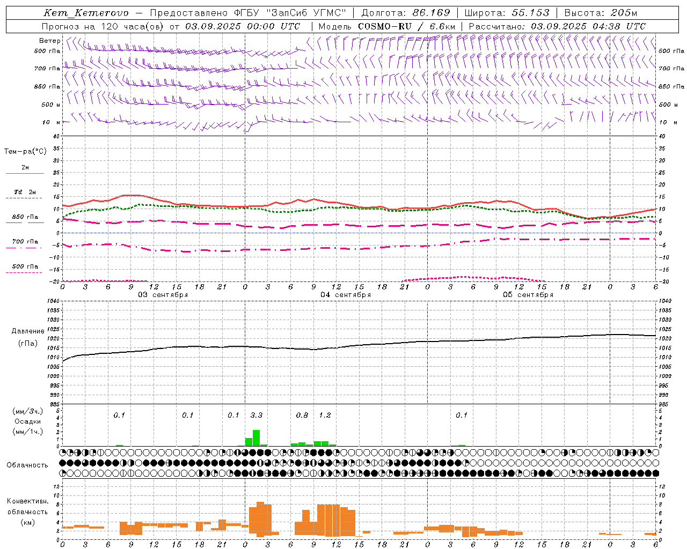
Task: Click the '0.8' precipitation amount value
Action: click(x=302, y=415)
